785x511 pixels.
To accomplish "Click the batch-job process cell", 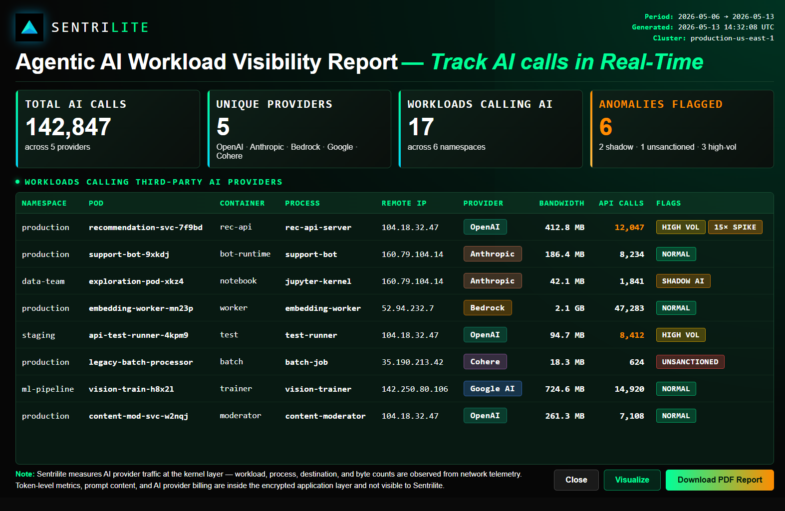I will [x=306, y=362].
